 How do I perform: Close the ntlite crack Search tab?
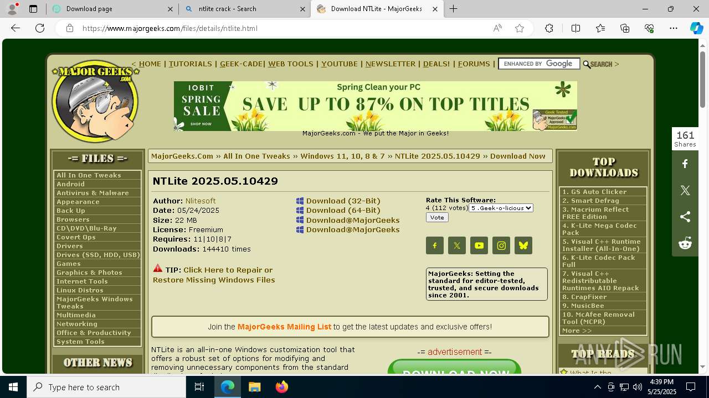(303, 9)
